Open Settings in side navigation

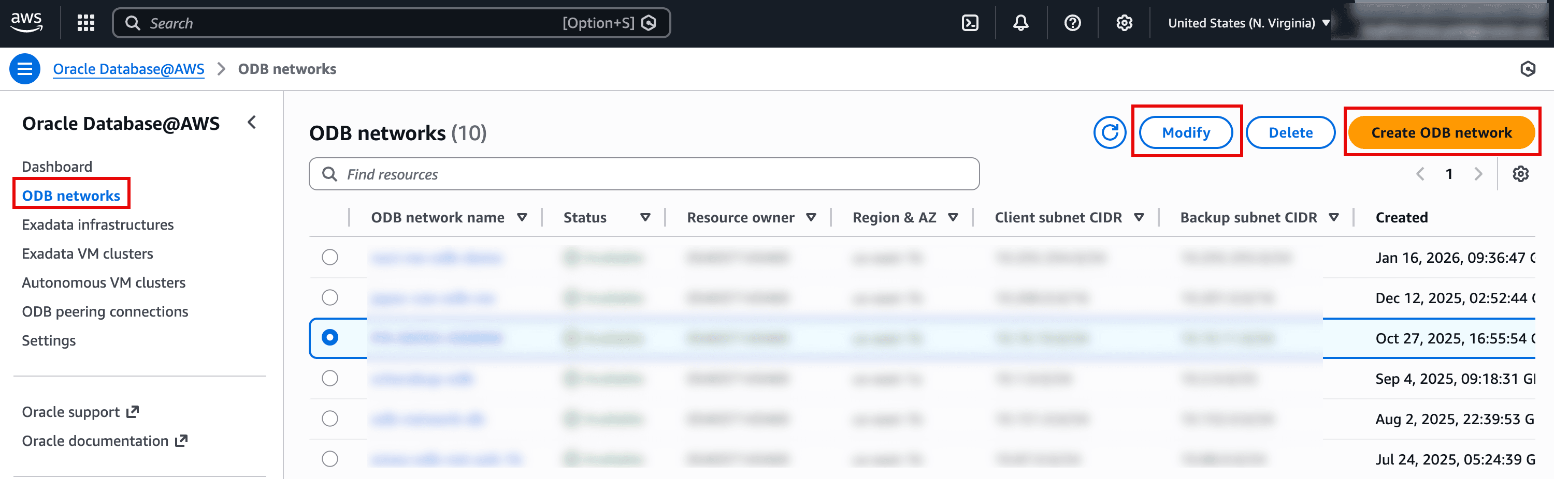coord(49,340)
